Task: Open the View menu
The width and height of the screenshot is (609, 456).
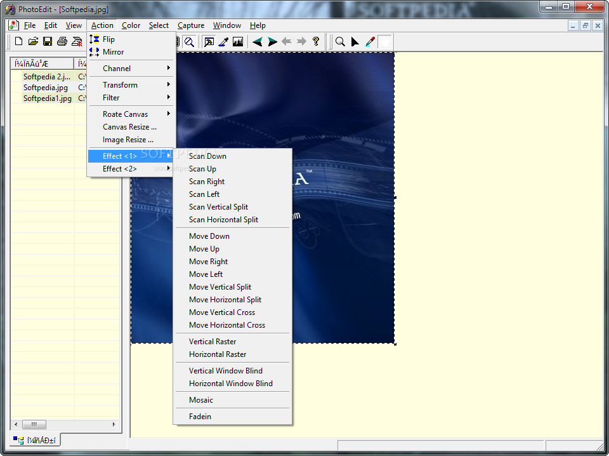Action: click(74, 25)
